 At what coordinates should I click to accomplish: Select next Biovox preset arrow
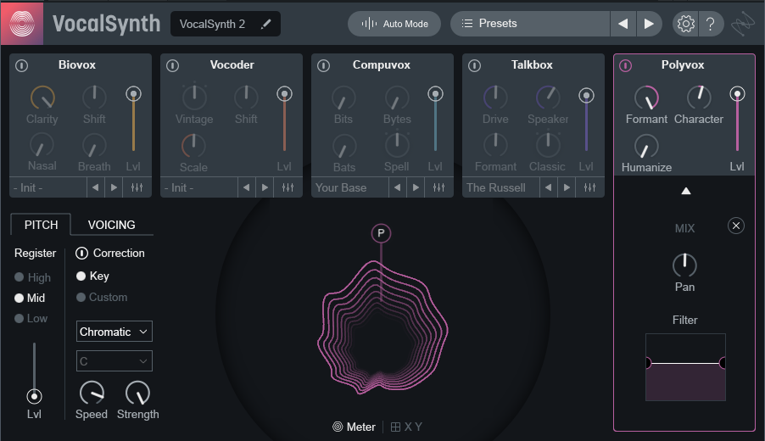(114, 187)
